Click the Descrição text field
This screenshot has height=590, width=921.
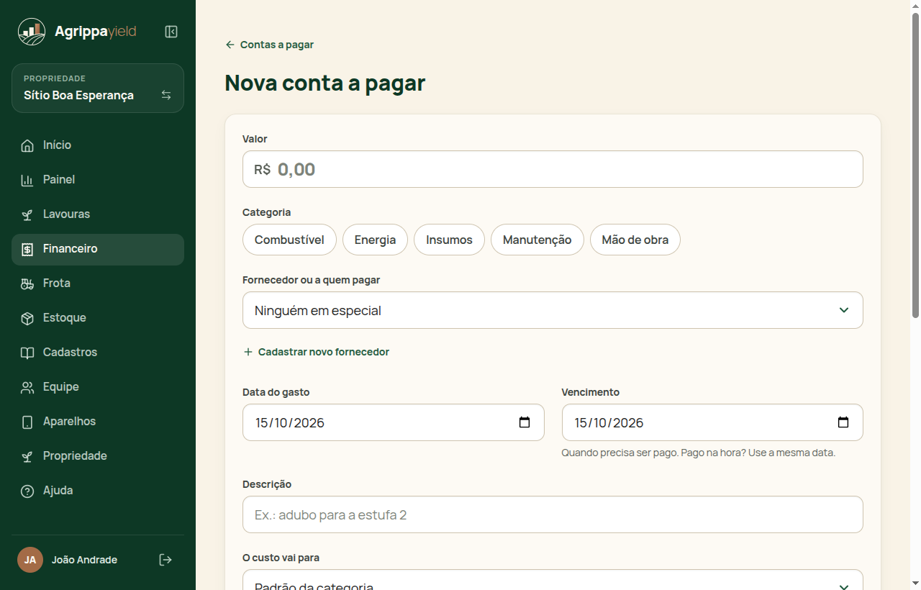tap(553, 514)
